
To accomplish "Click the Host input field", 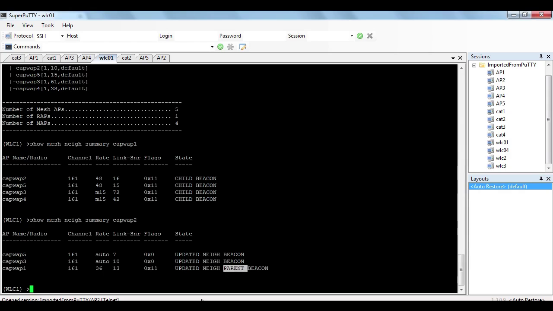I will [x=118, y=36].
